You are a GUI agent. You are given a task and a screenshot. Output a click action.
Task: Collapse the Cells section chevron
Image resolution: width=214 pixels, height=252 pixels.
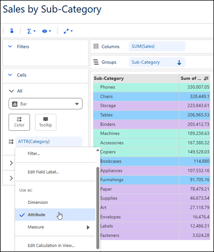click(10, 75)
